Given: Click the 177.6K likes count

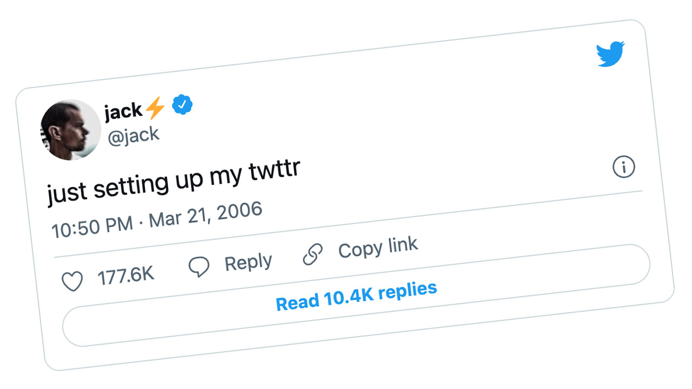Looking at the screenshot, I should [126, 276].
